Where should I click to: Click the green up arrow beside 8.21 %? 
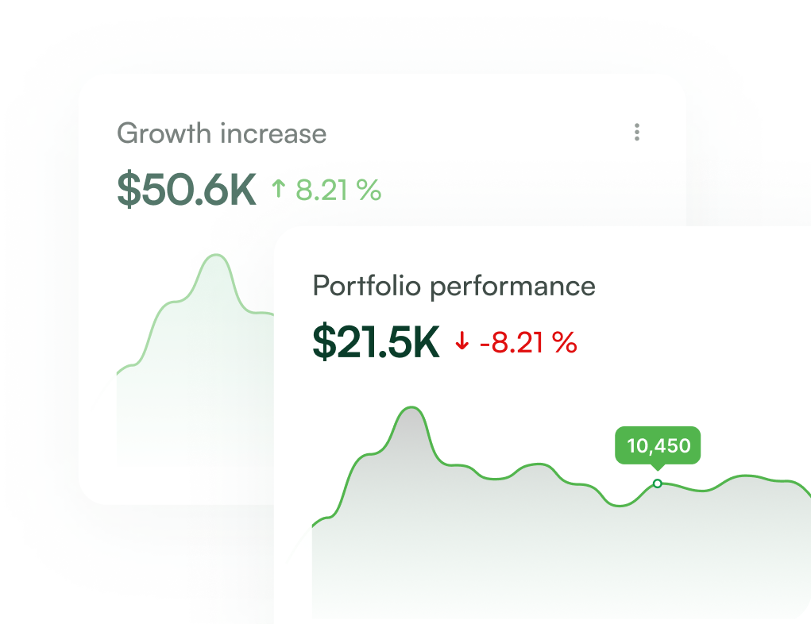pos(278,190)
